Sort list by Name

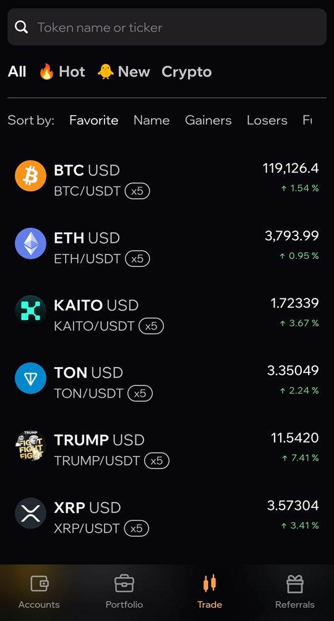coord(152,120)
